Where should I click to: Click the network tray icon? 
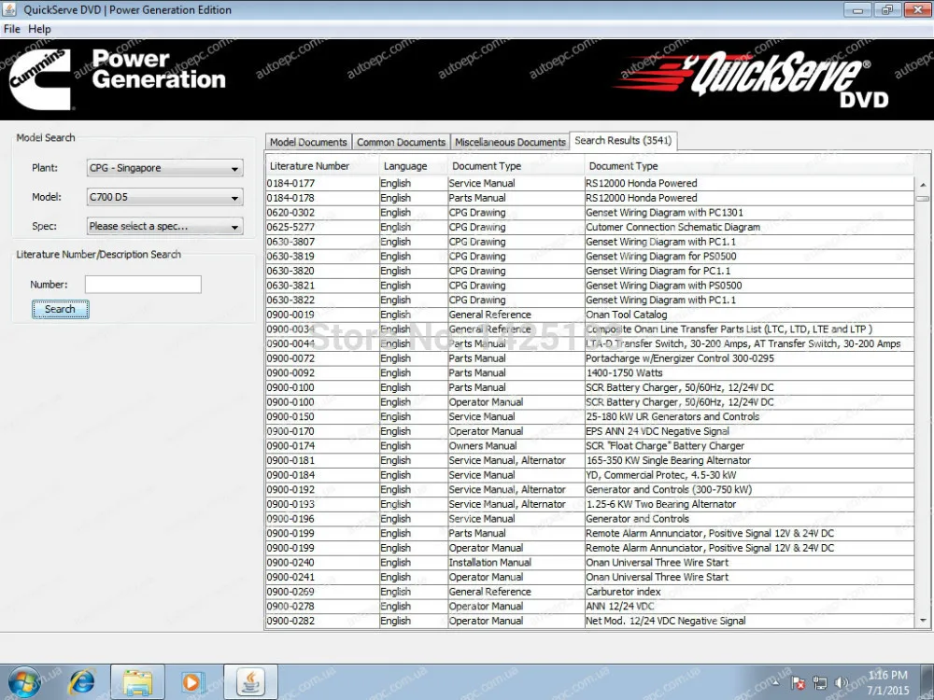pos(820,683)
